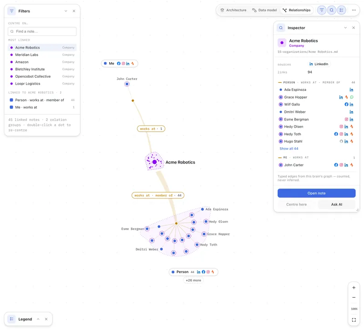Viewport: 364px width, 330px height.
Task: Close the Legend panel
Action: [46, 319]
